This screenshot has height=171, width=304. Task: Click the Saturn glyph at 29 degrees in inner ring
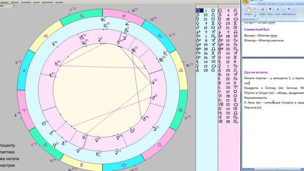click(x=57, y=64)
